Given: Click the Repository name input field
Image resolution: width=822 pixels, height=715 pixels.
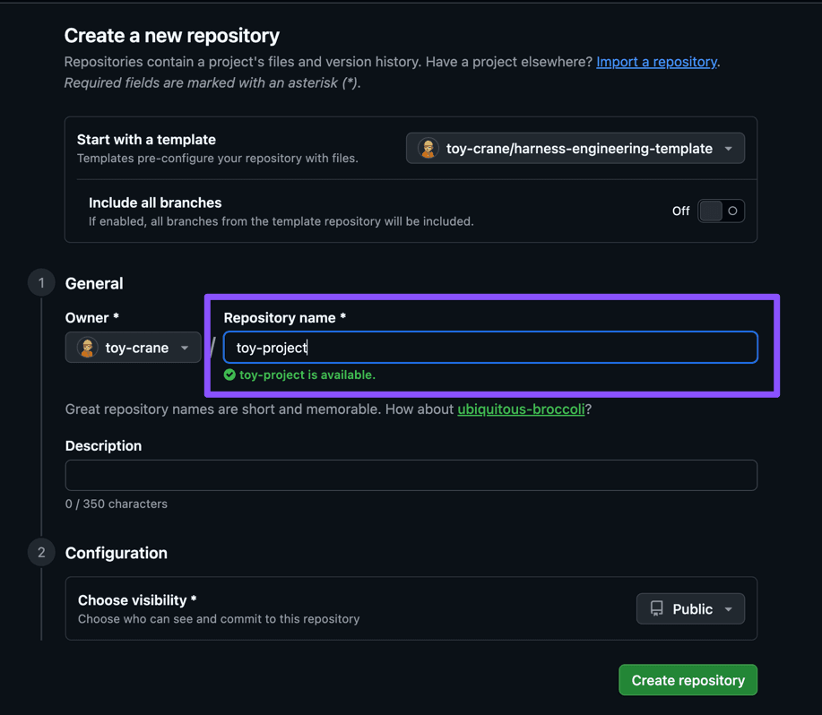Looking at the screenshot, I should pos(490,348).
